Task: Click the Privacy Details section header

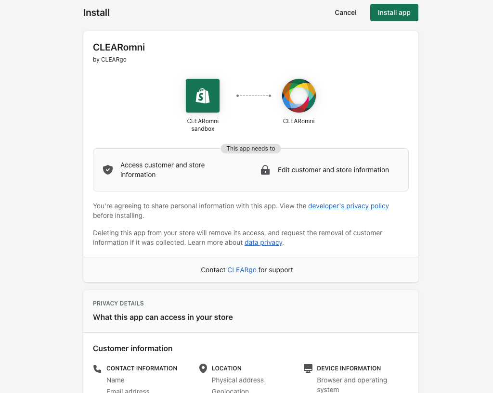Action: pos(118,303)
